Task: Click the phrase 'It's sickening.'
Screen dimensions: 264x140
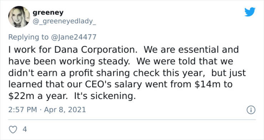Action: 105,96
